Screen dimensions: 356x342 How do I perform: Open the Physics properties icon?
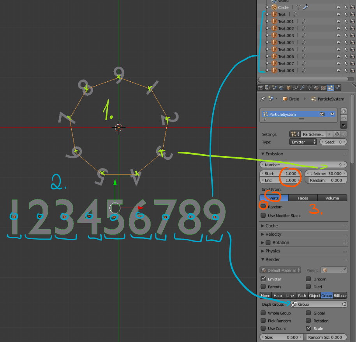click(337, 87)
